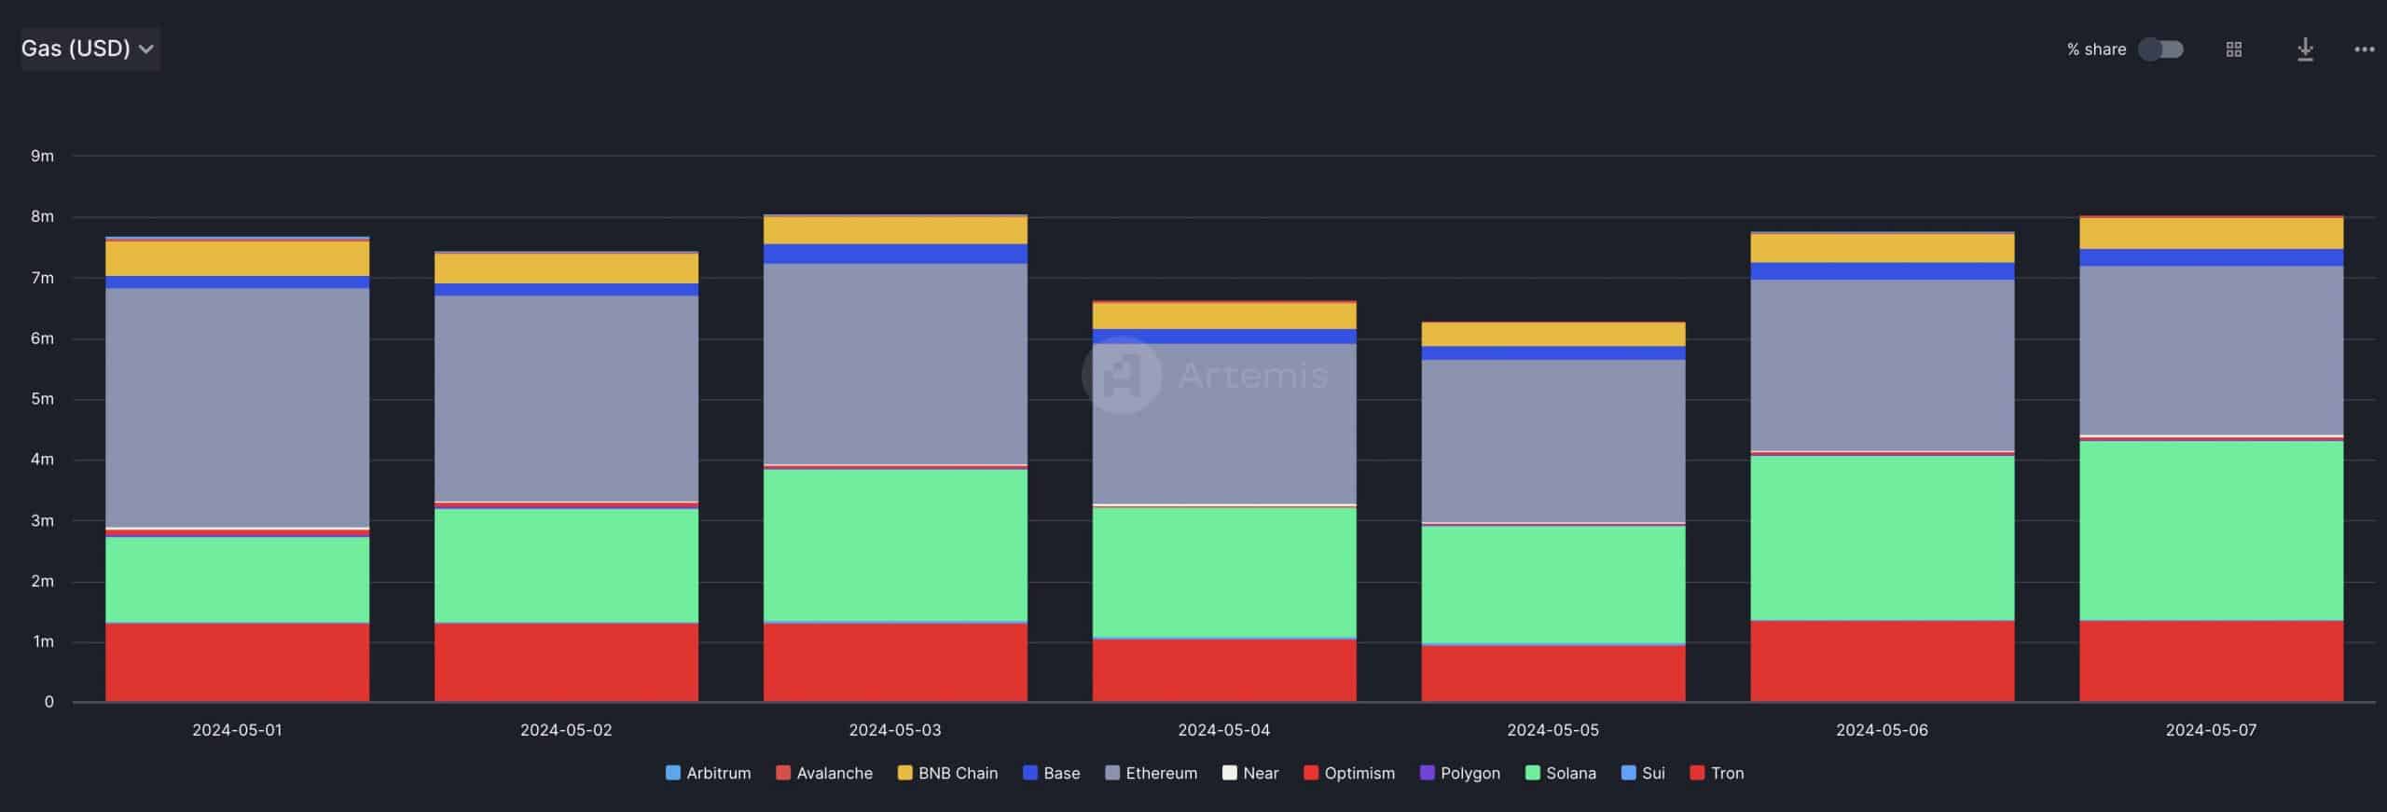Click BNB Chain yellow legend swatch

tap(904, 773)
